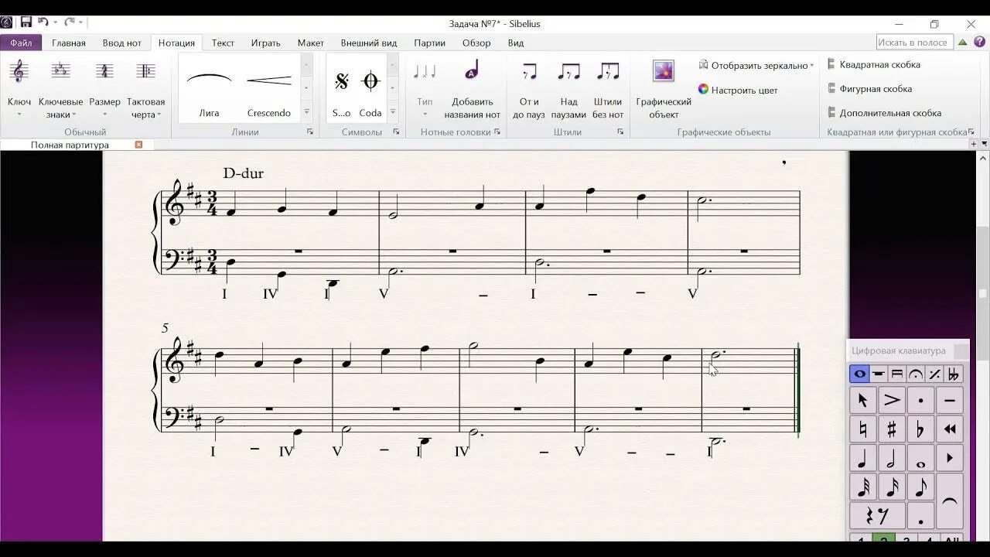Open the Тактовая черта barline menu
This screenshot has height=557, width=990.
click(x=145, y=87)
